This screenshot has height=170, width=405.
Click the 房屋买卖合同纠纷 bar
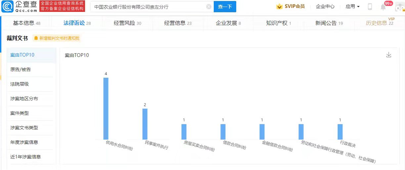(x=184, y=132)
